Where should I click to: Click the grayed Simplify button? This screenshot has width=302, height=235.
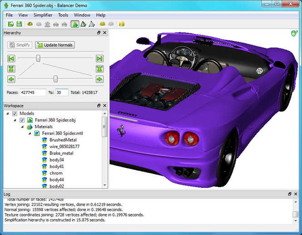(x=20, y=45)
